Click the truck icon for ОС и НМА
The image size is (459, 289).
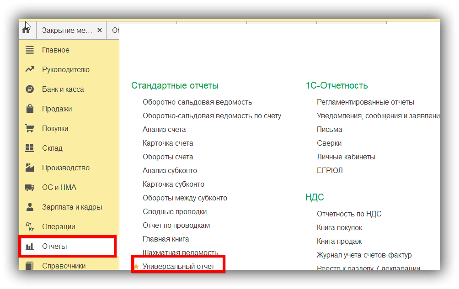30,187
